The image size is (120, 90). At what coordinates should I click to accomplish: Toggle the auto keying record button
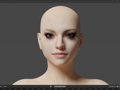(51, 86)
